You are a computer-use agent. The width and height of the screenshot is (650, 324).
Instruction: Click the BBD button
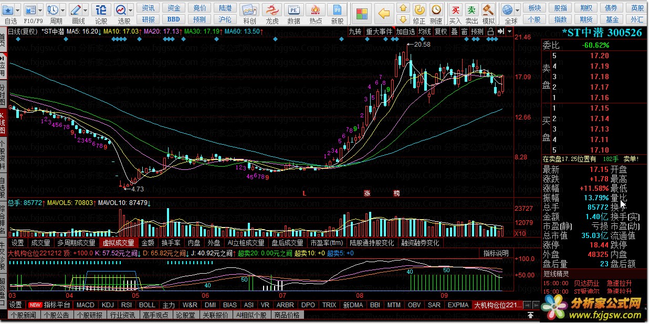(173, 19)
